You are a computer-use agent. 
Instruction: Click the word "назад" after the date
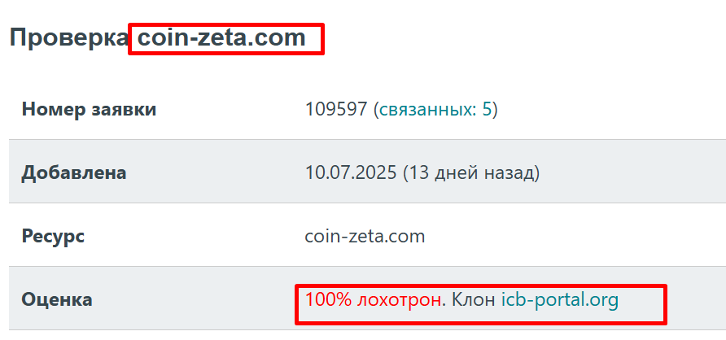click(x=510, y=172)
